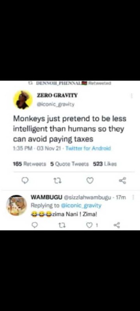Screen dimensions: 140x311
Task: View the 5 Quote Tweets
Action: [x=69, y=164]
